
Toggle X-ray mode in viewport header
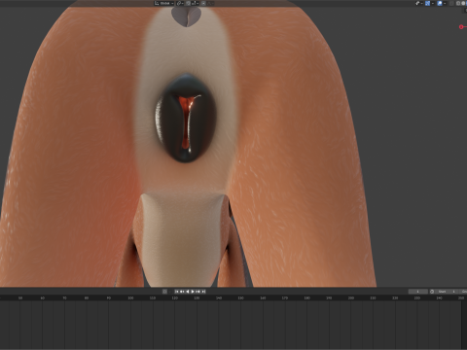[451, 3]
